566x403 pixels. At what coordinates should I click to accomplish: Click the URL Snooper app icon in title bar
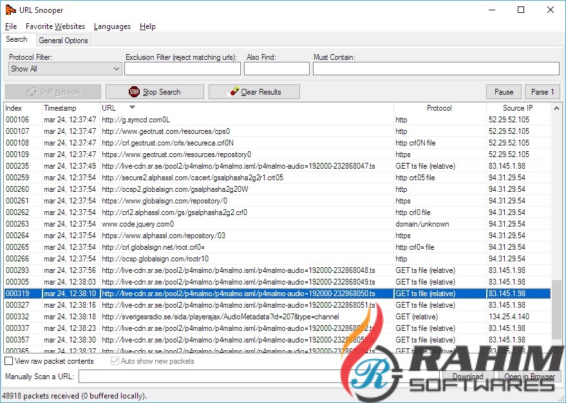(x=10, y=10)
